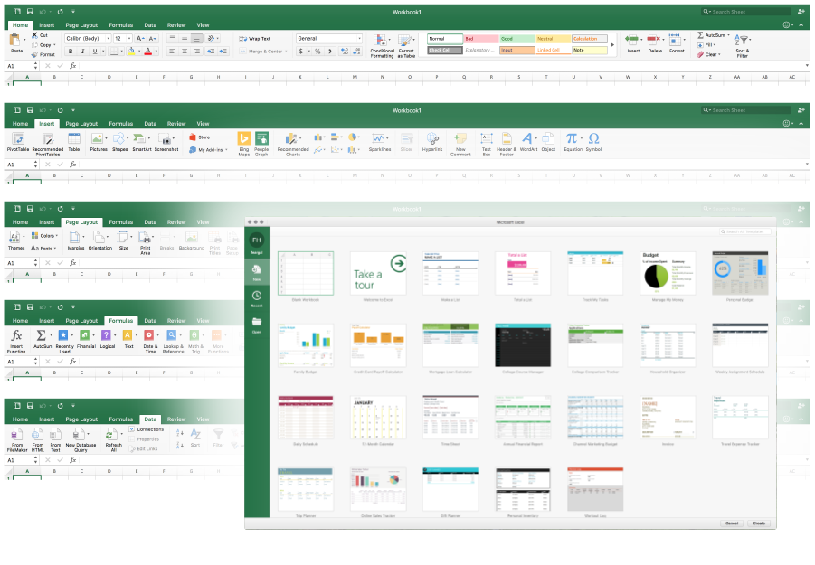
Task: Click the People Graph icon
Action: pyautogui.click(x=261, y=138)
